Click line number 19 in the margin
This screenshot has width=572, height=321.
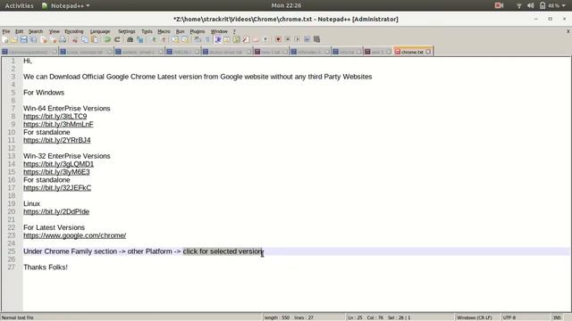[x=12, y=203]
